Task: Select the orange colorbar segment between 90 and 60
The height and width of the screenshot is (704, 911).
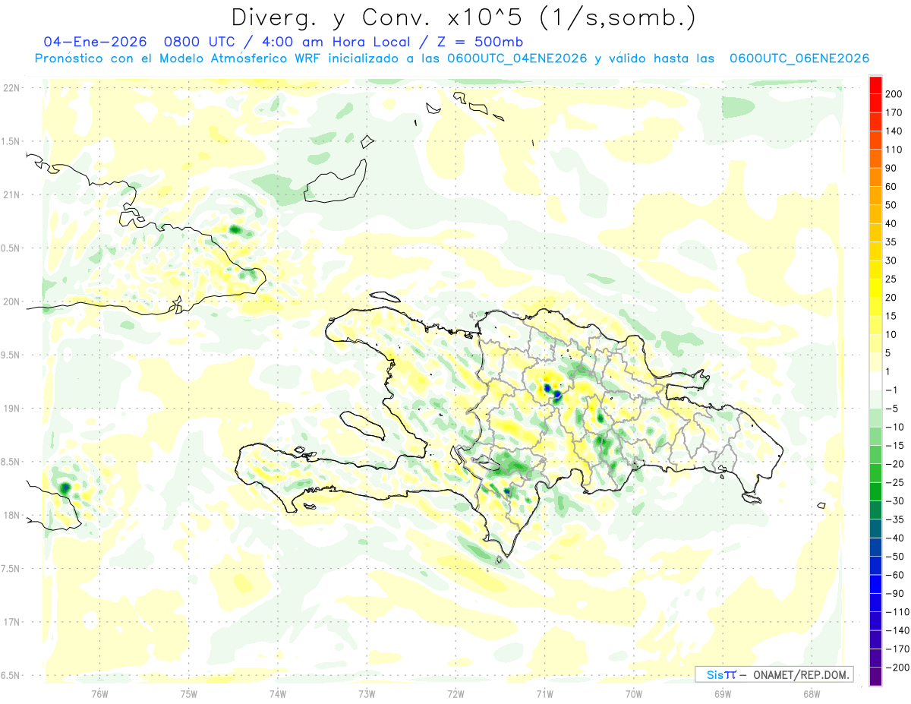Action: point(876,178)
